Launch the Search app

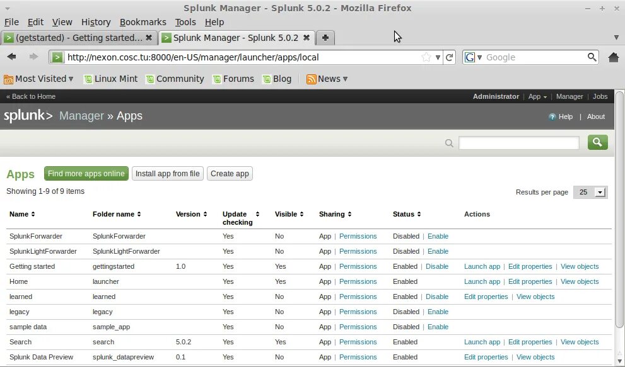(x=482, y=342)
